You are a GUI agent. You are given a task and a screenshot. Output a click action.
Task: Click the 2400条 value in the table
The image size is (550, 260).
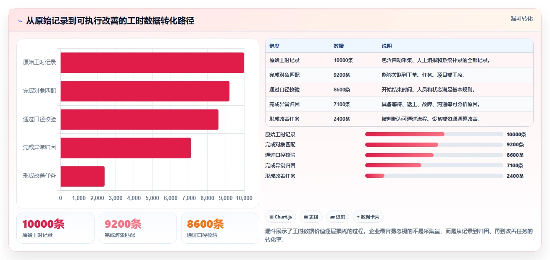click(x=342, y=119)
